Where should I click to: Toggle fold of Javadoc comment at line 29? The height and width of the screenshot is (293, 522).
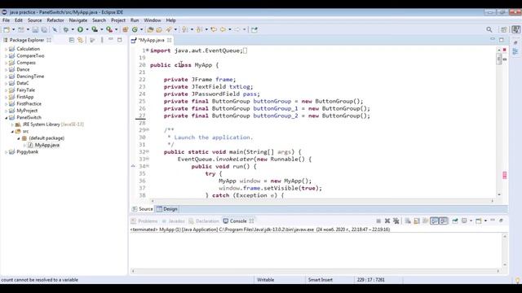click(148, 130)
